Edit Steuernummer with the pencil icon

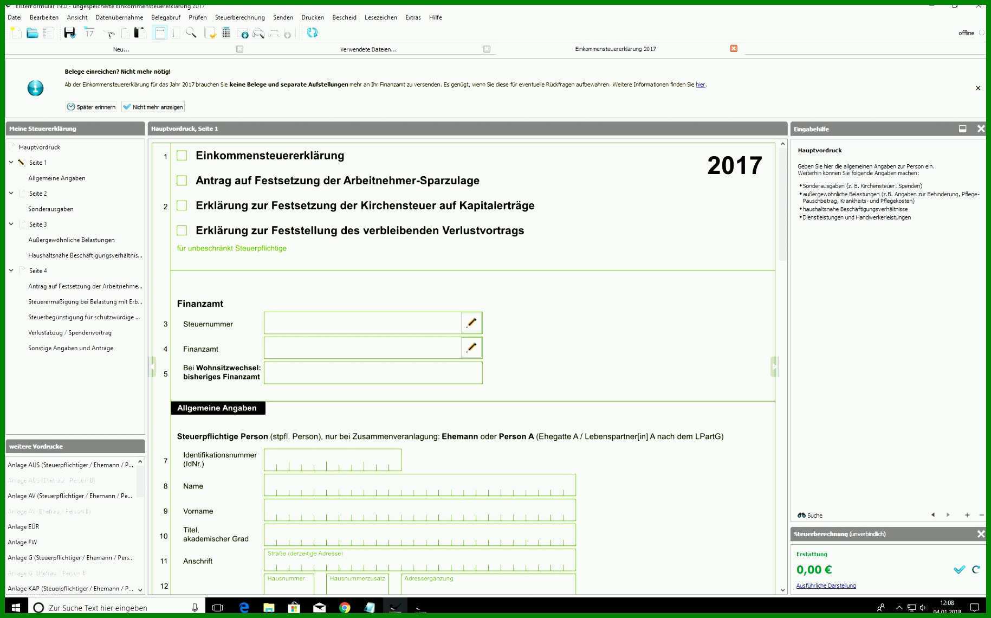click(471, 323)
